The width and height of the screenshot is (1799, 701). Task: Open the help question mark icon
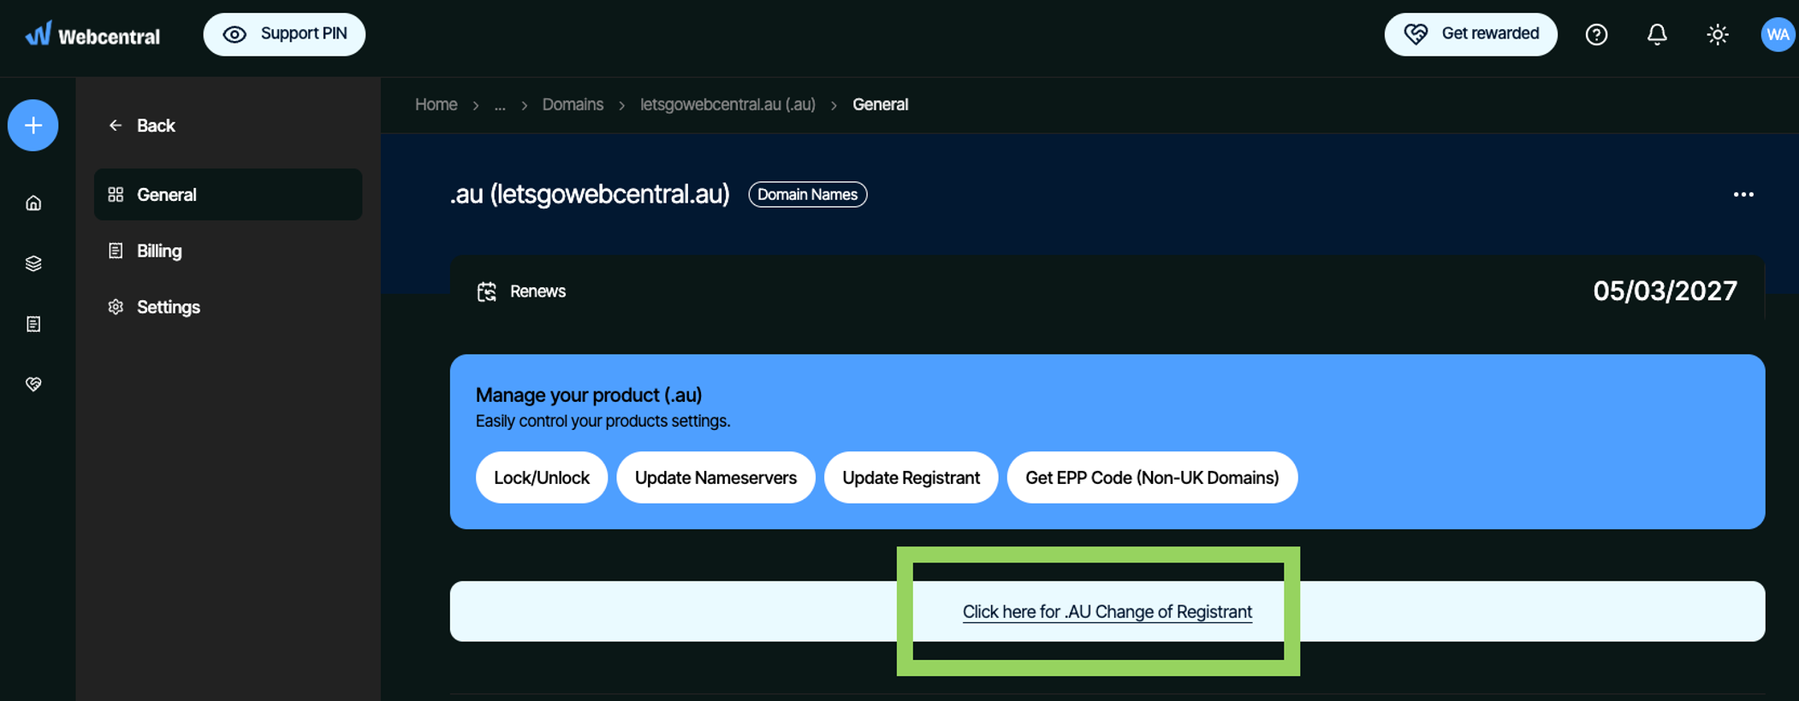(1596, 34)
